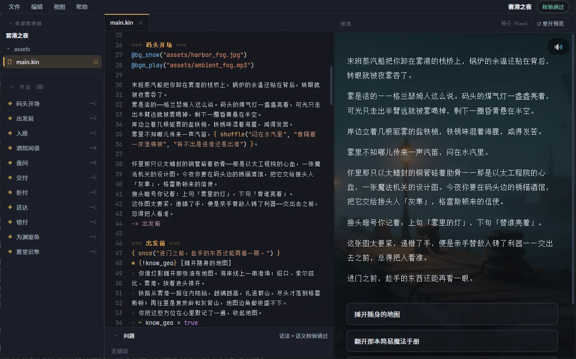Click diamond icon next to 盘问
Screen dimensions: 576x359
10,163
